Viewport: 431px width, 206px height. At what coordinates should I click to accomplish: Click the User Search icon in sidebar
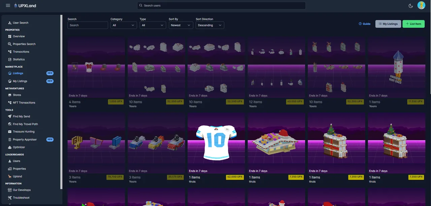click(10, 23)
